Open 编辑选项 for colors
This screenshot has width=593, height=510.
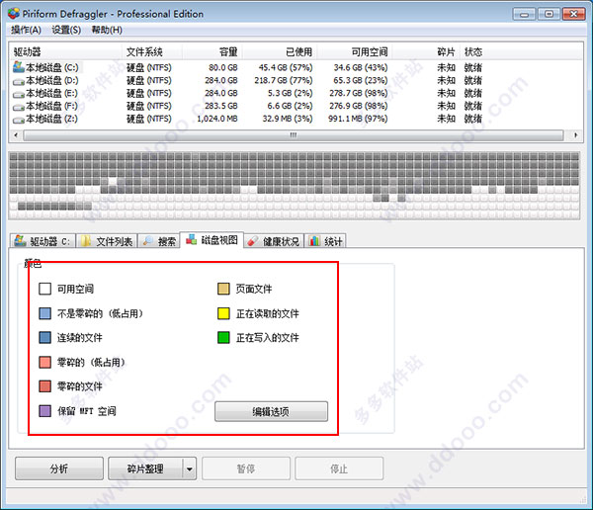[271, 411]
